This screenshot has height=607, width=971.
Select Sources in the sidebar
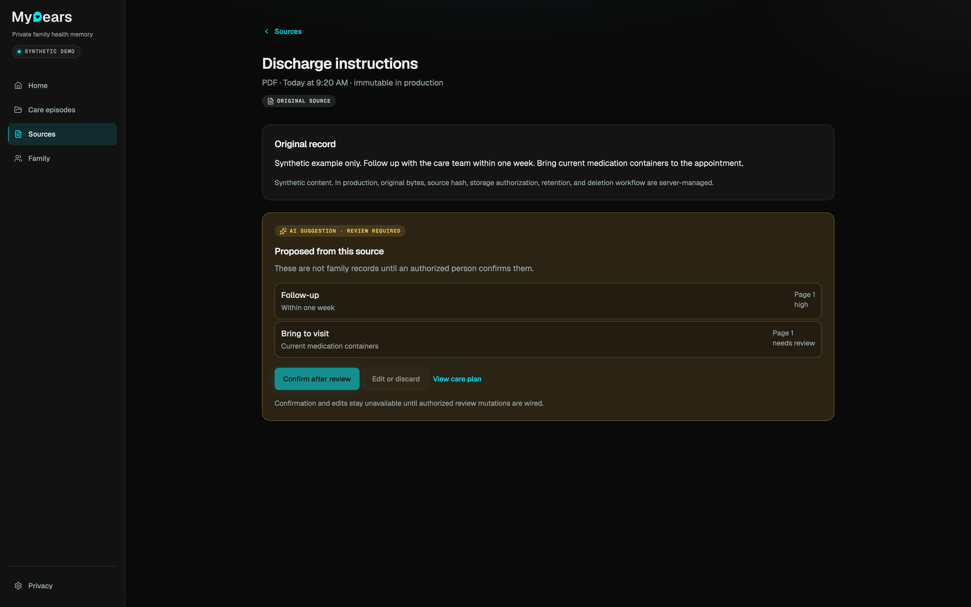62,134
